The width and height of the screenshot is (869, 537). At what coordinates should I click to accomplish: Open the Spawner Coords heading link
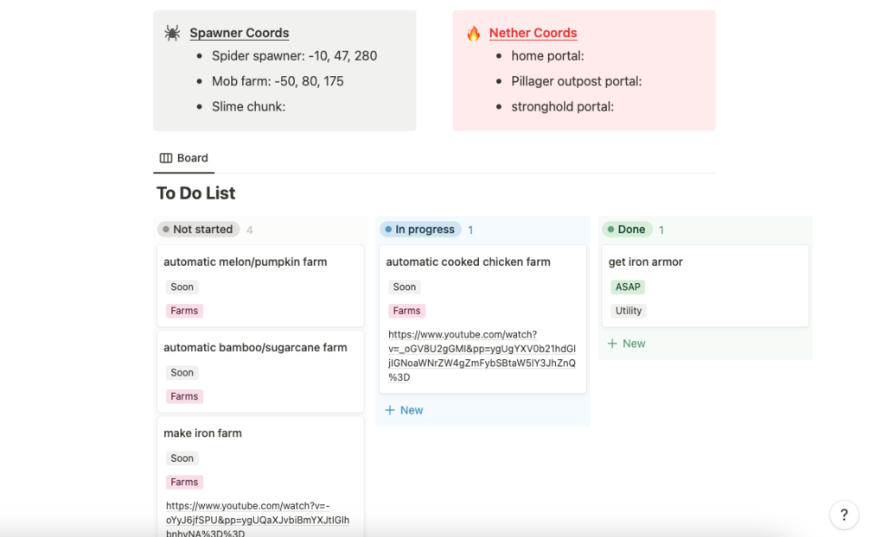240,33
